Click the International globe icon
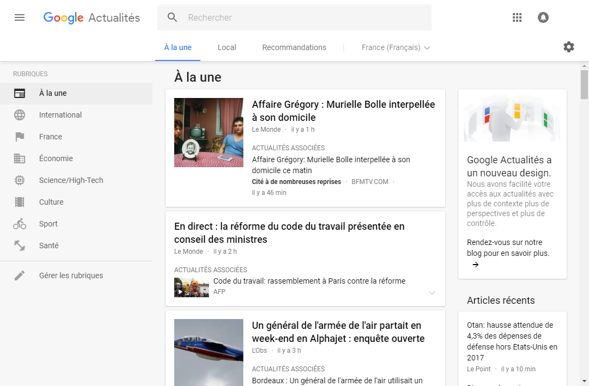Viewport: 589px width, 386px height. pos(20,115)
